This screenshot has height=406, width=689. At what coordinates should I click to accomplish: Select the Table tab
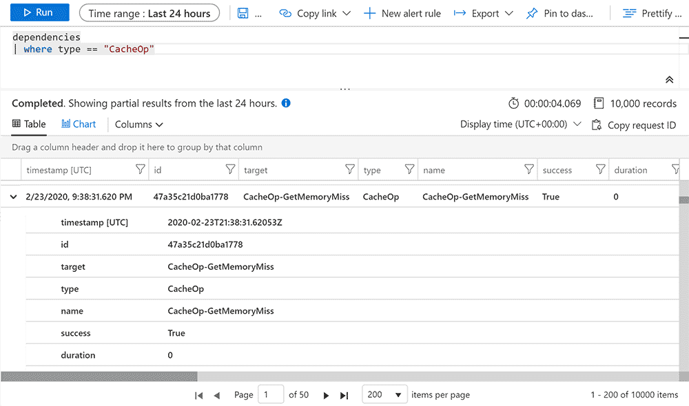click(x=29, y=124)
